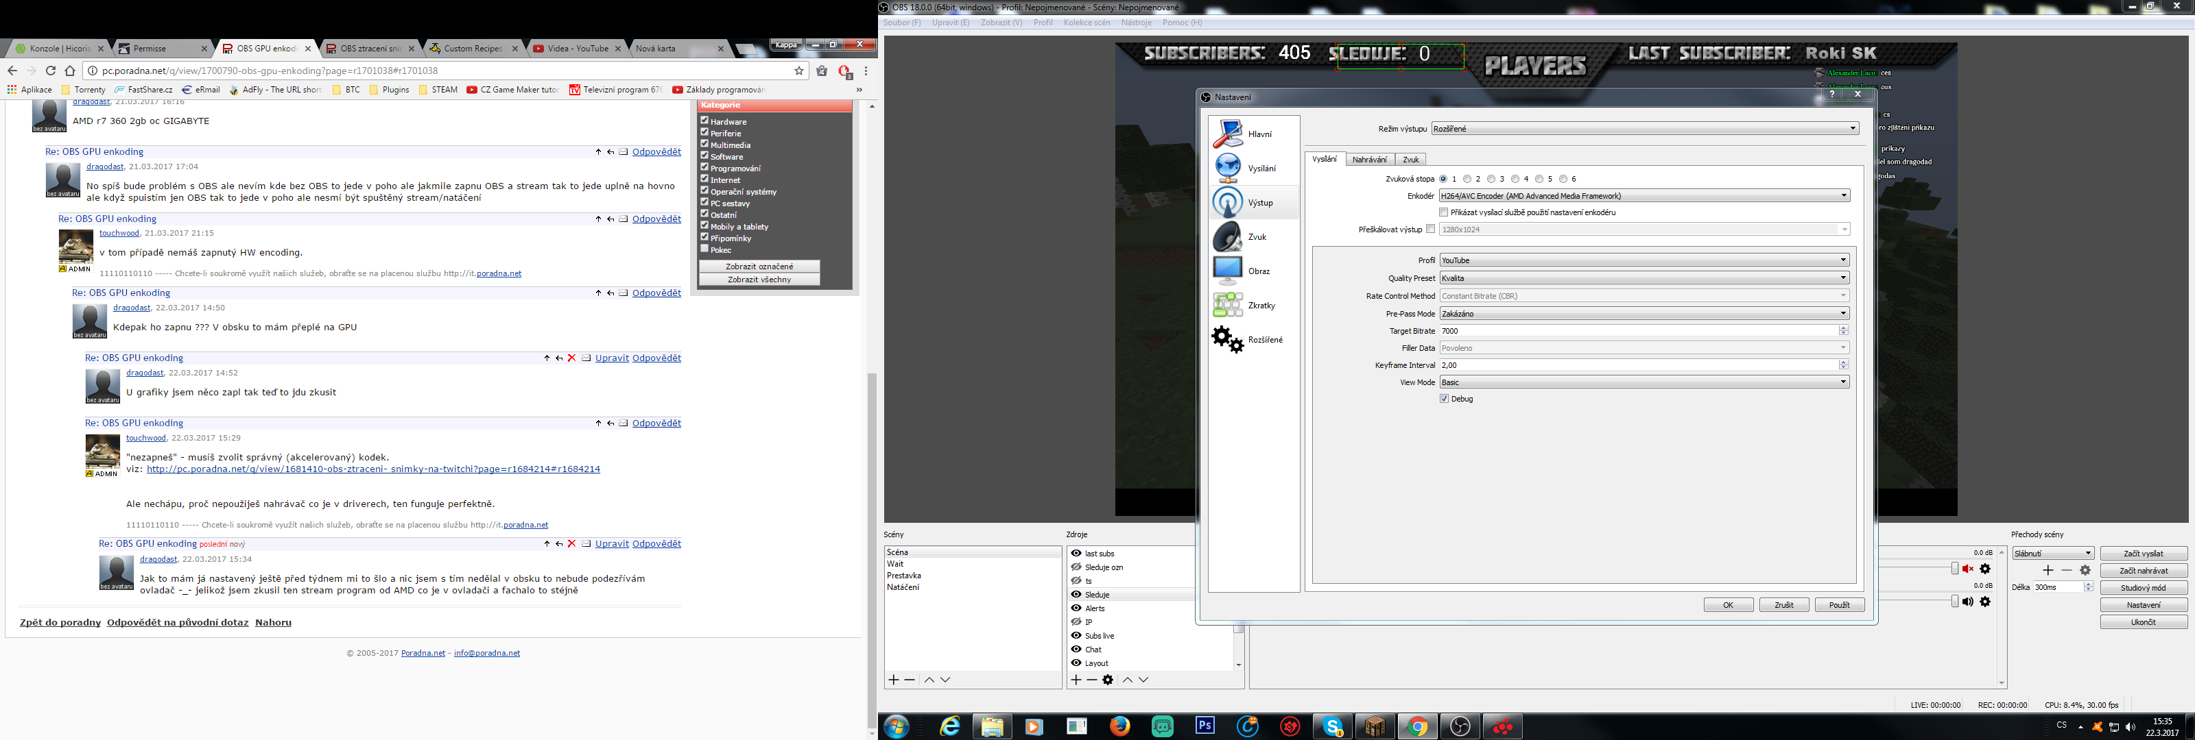This screenshot has height=740, width=2195.
Task: Open the Soubor menu in OBS
Action: (903, 23)
